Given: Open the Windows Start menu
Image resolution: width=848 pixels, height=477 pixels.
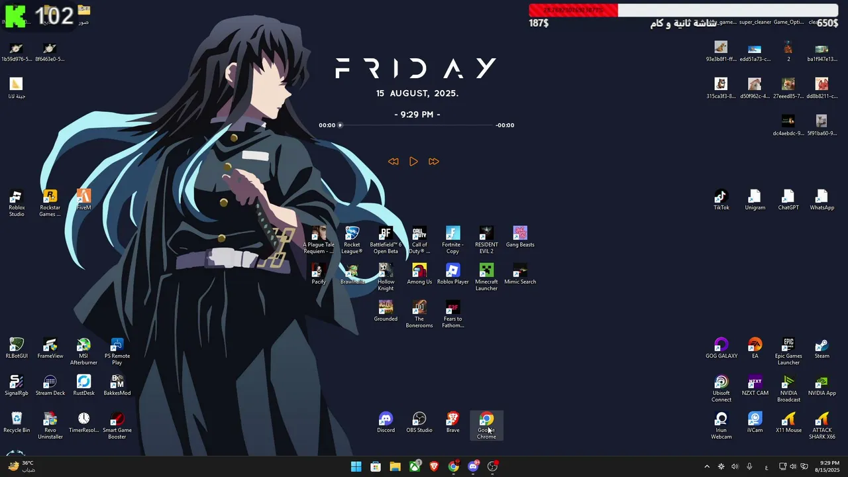Looking at the screenshot, I should 356,466.
